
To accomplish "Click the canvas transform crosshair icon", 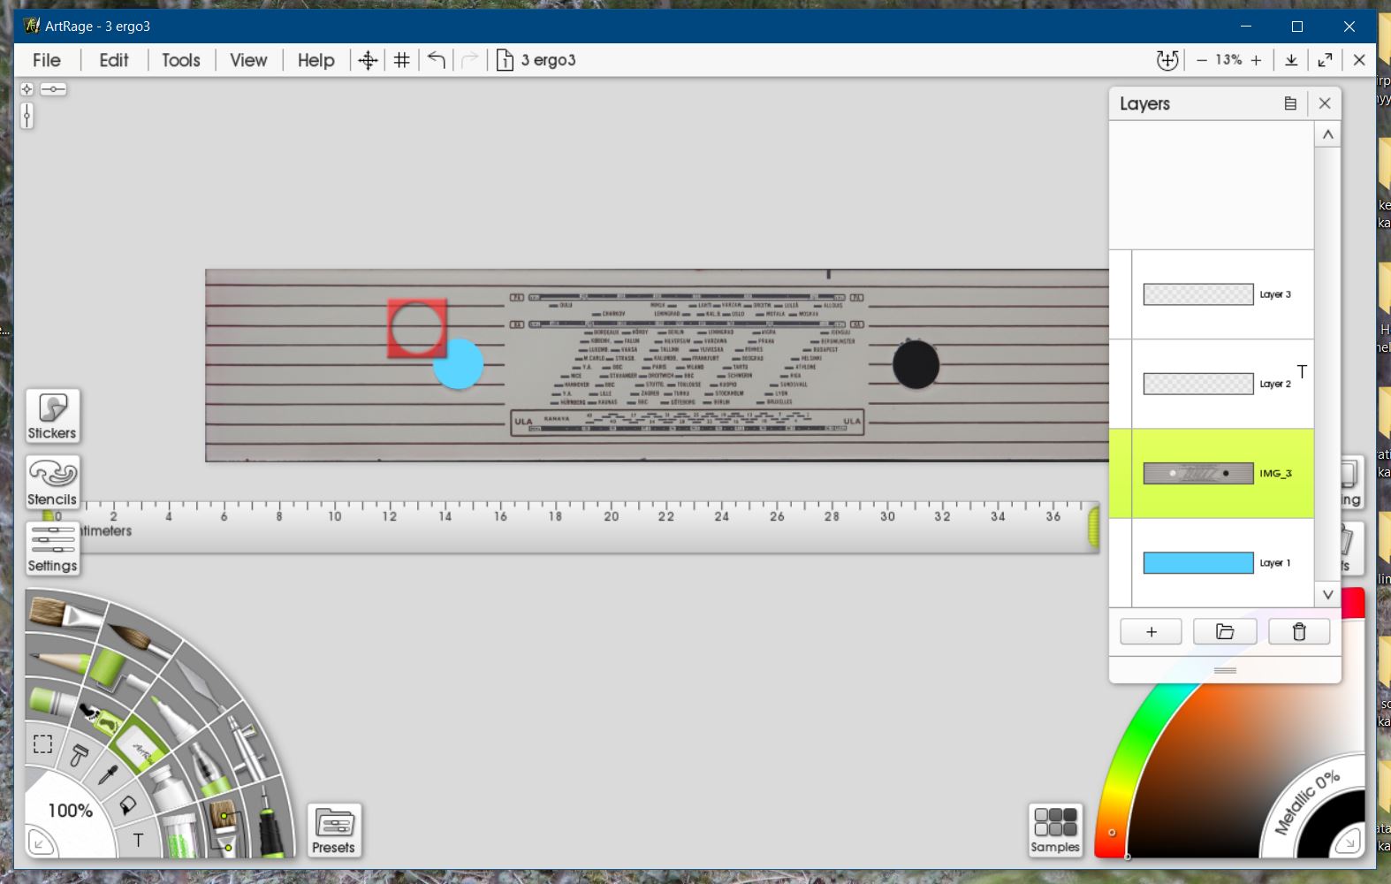I will pos(368,60).
